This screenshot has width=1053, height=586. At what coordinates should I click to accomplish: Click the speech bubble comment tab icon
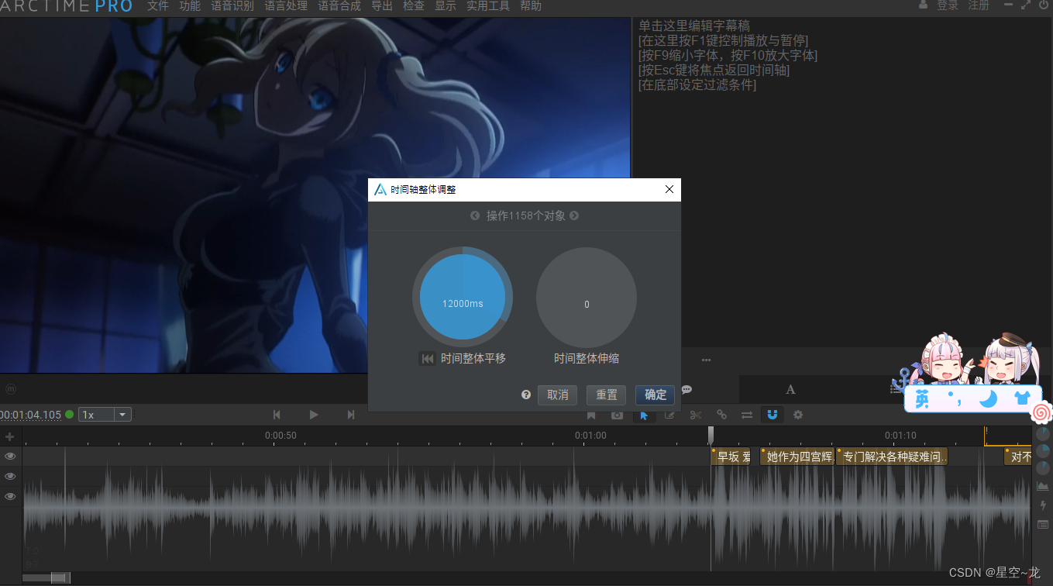[x=687, y=389]
